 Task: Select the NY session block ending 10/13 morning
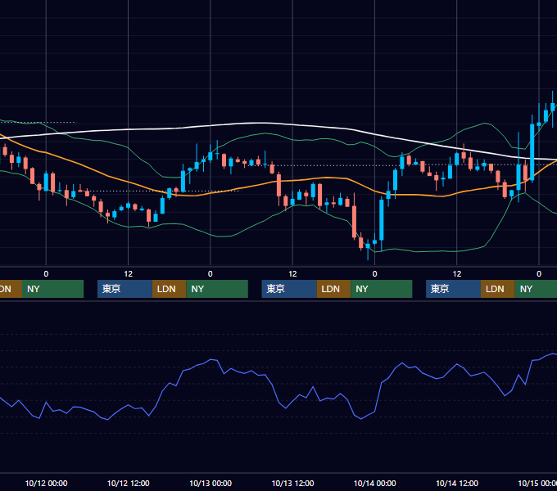(217, 289)
